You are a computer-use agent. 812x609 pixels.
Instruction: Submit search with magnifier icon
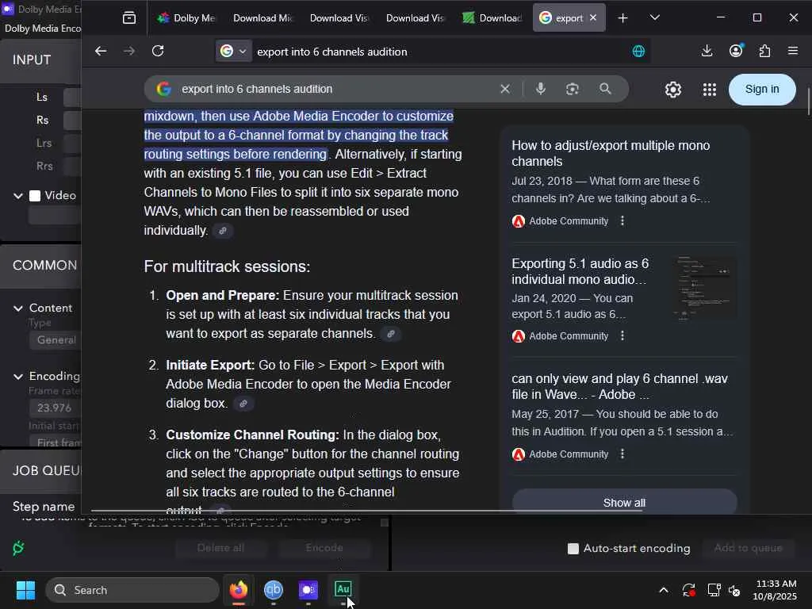(605, 89)
